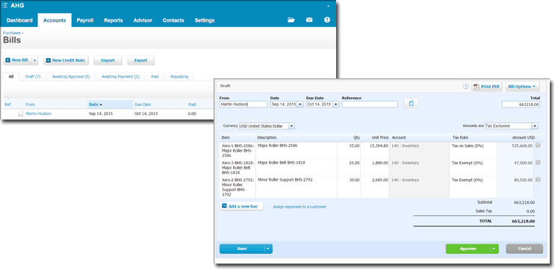Open the Bill Options menu
The width and height of the screenshot is (558, 271).
click(x=522, y=87)
